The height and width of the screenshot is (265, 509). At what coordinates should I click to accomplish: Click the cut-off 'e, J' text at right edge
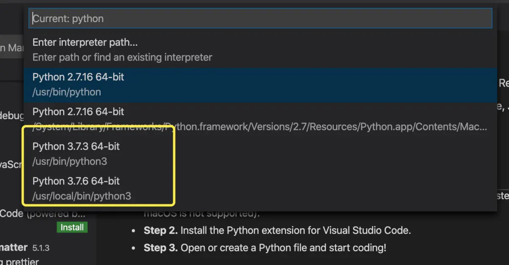point(503,107)
